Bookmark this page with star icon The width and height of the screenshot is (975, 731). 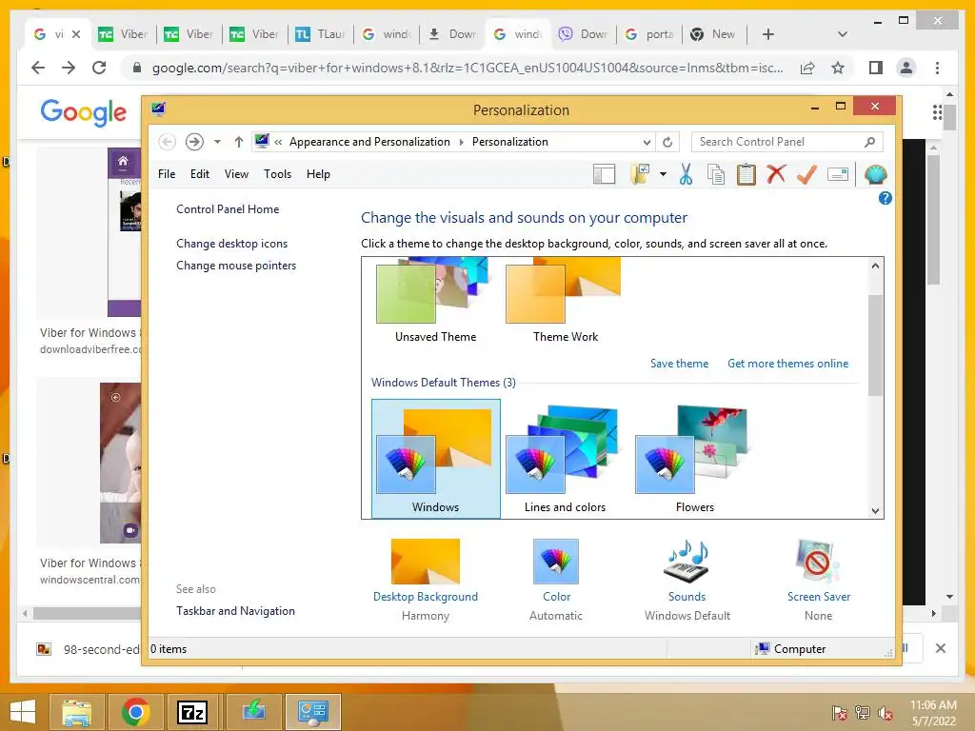pos(838,68)
